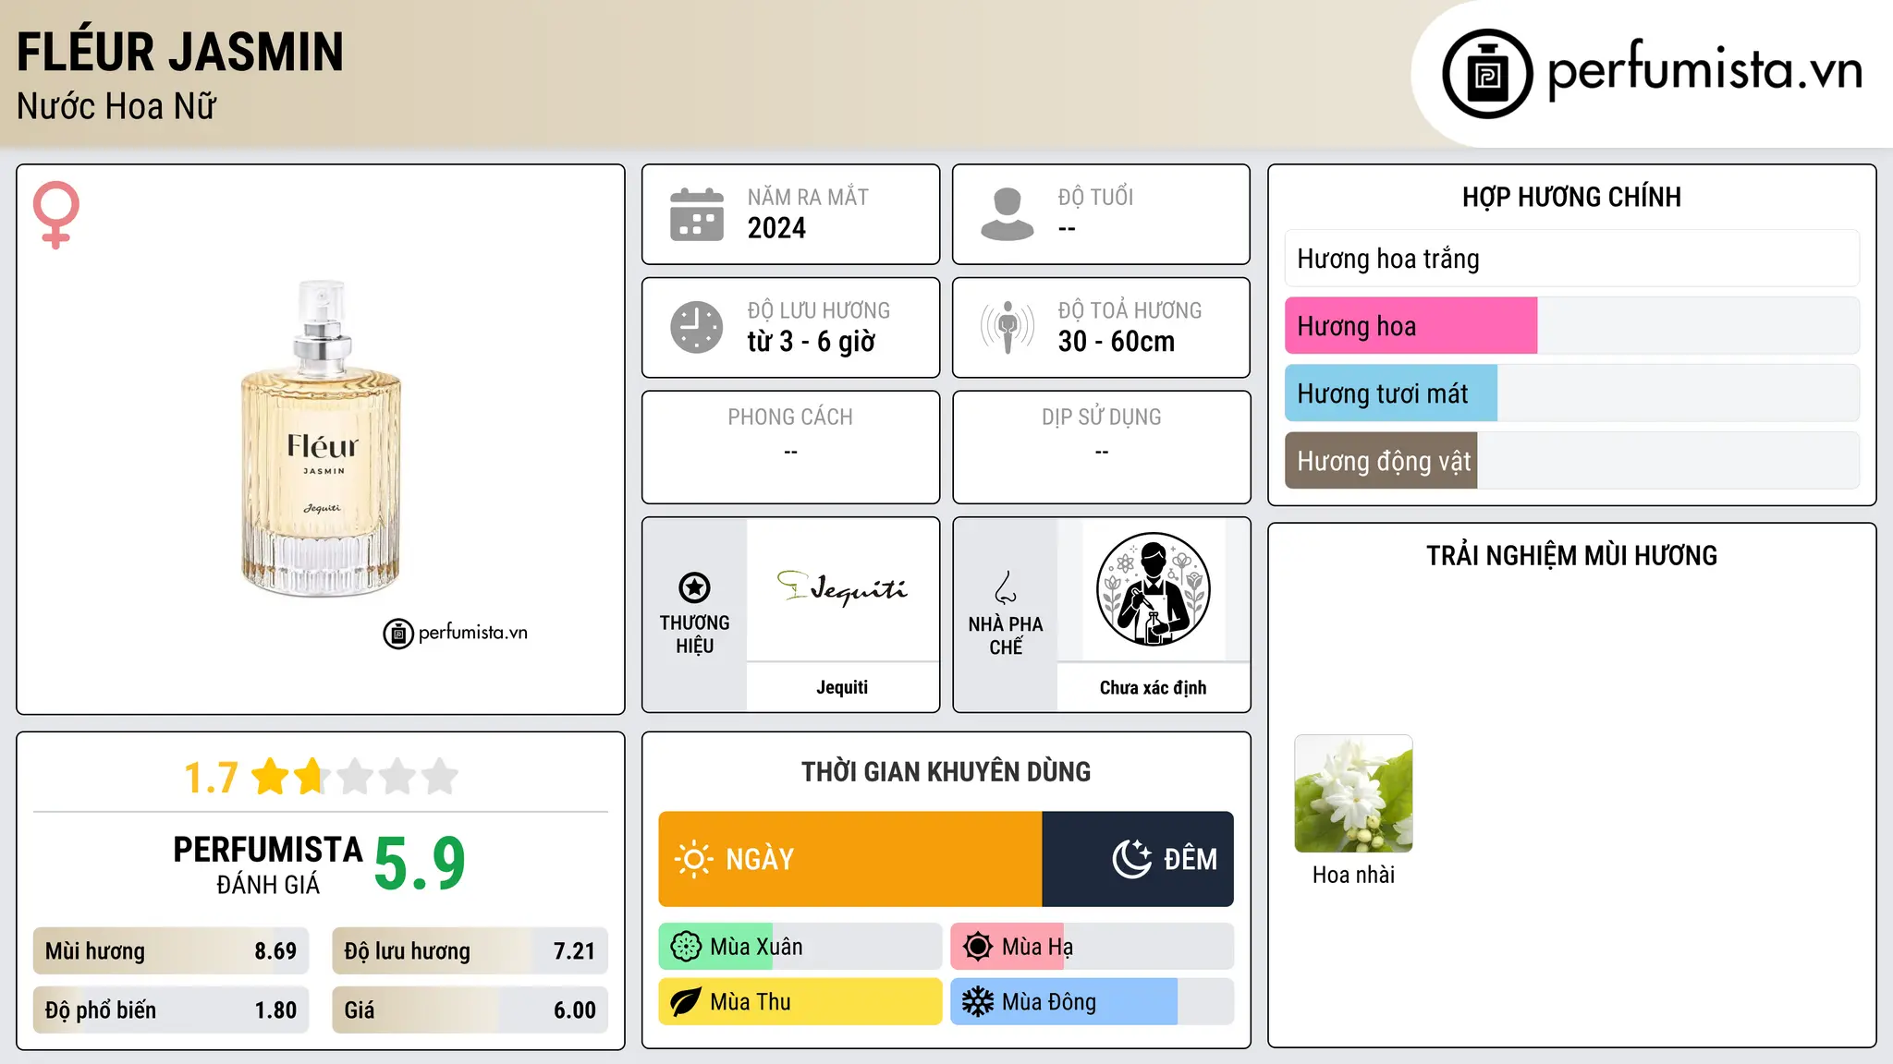1893x1064 pixels.
Task: Click the sun icon for Mùa Hạ
Action: coord(978,947)
